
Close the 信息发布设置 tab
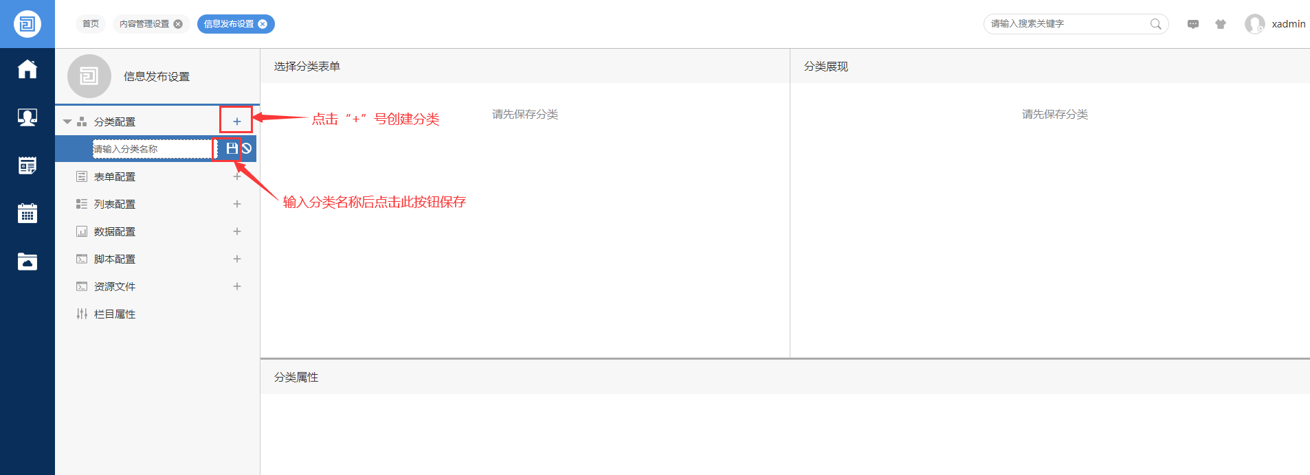[x=263, y=24]
